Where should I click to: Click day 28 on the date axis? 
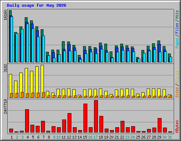tap(154, 137)
